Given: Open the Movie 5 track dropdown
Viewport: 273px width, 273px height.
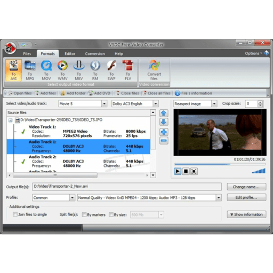Looking at the screenshot, I should point(105,103).
